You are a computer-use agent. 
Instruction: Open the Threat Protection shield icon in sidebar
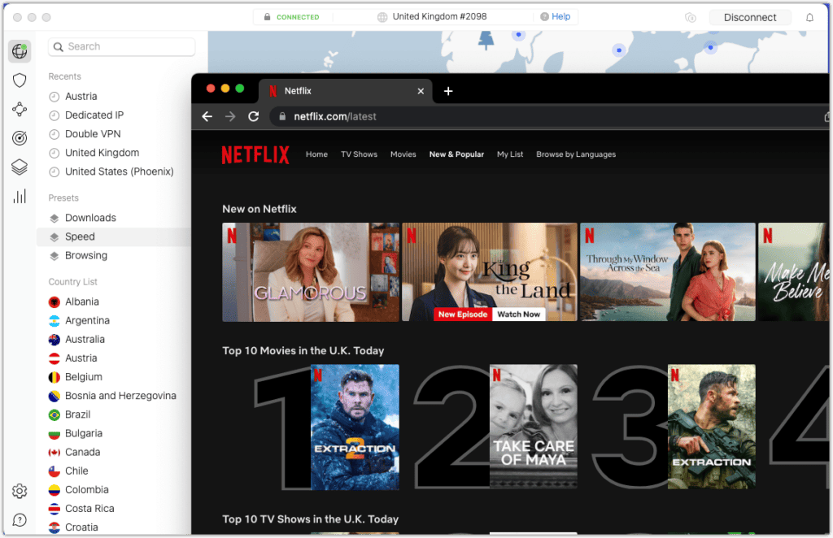[x=20, y=80]
